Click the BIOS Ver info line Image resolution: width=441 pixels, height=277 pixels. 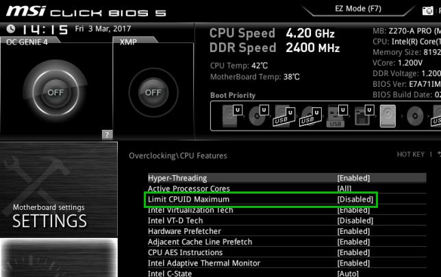407,84
